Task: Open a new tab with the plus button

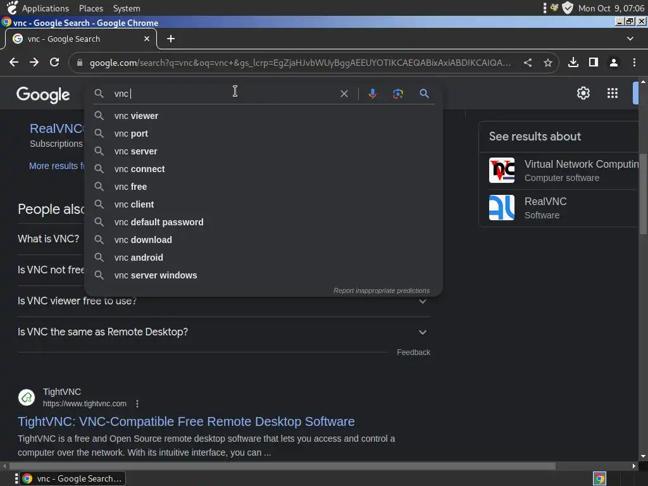Action: point(171,39)
